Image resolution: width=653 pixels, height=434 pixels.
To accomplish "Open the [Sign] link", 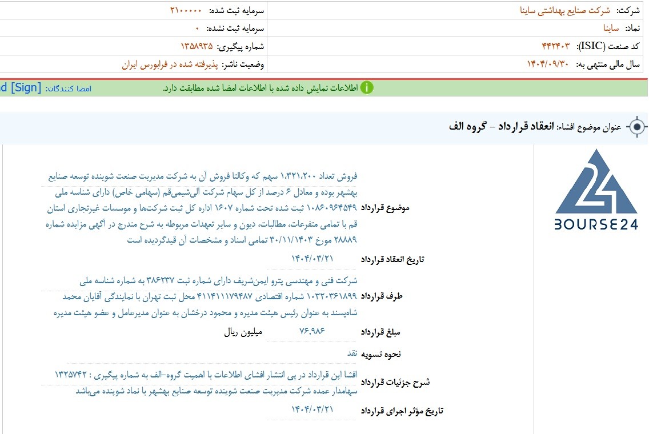I will 26,87.
